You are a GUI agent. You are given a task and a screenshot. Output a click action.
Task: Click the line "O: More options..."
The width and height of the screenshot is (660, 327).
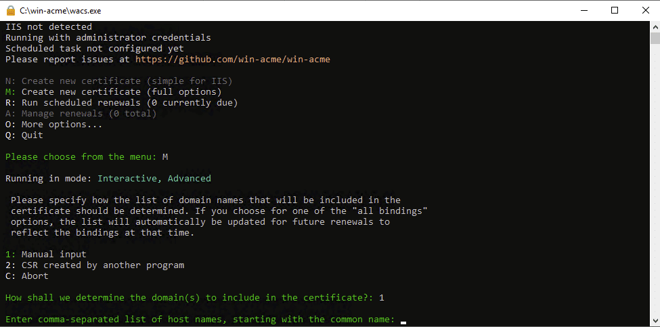[54, 125]
